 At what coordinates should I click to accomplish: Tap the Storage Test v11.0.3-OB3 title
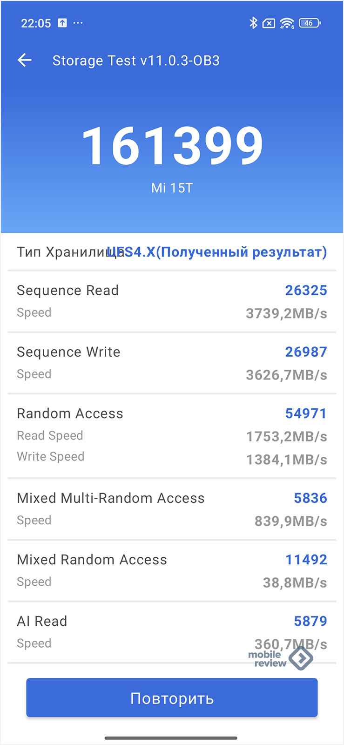tap(136, 61)
